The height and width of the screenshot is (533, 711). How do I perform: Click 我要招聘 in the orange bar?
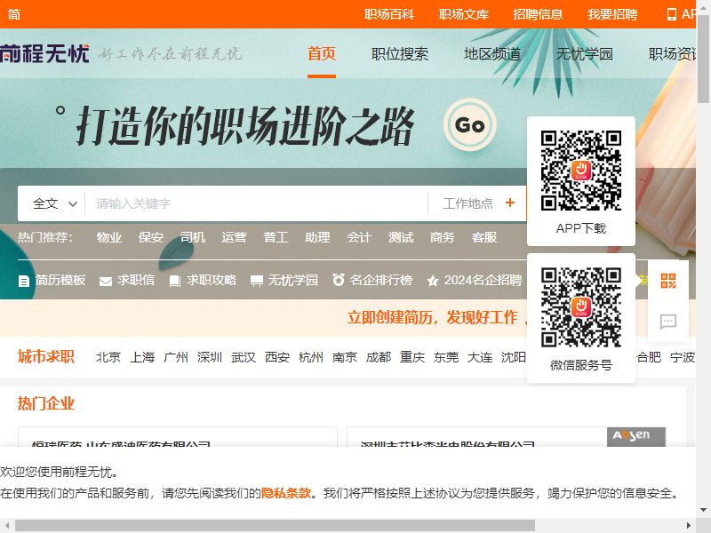(x=612, y=14)
